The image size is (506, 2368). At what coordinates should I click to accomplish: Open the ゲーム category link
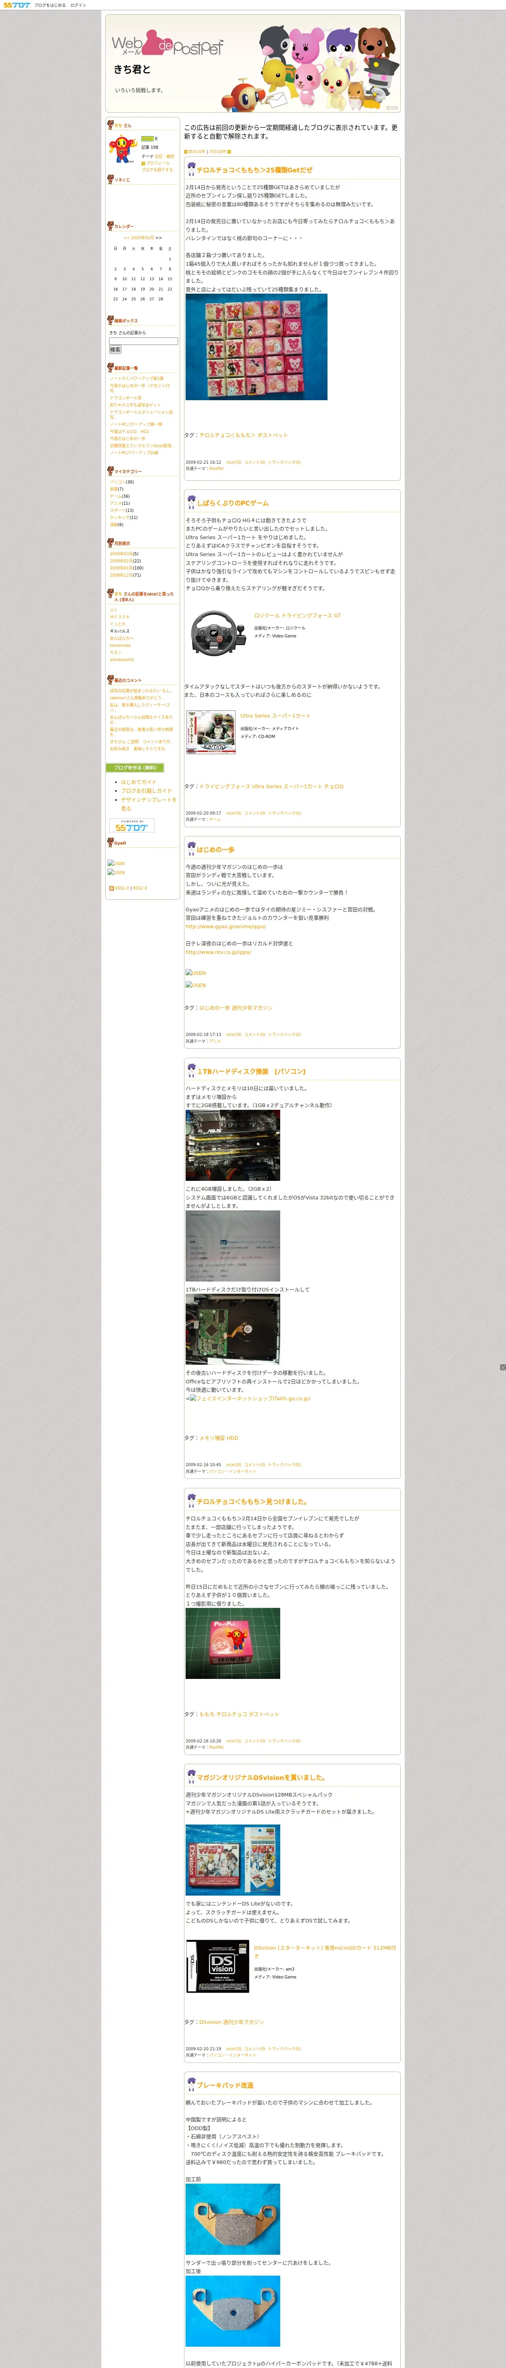pos(116,496)
